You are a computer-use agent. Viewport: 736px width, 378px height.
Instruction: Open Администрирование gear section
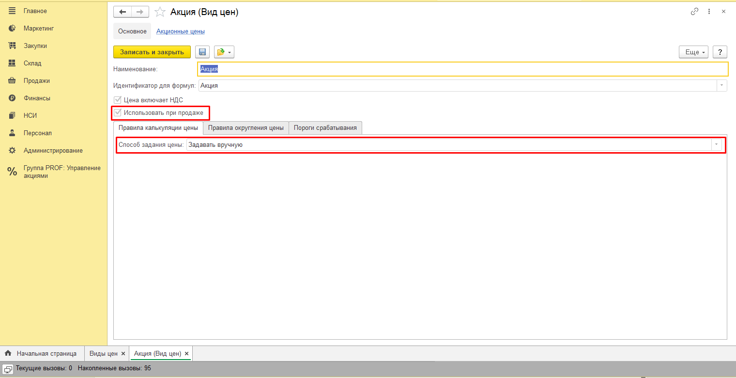pos(53,150)
